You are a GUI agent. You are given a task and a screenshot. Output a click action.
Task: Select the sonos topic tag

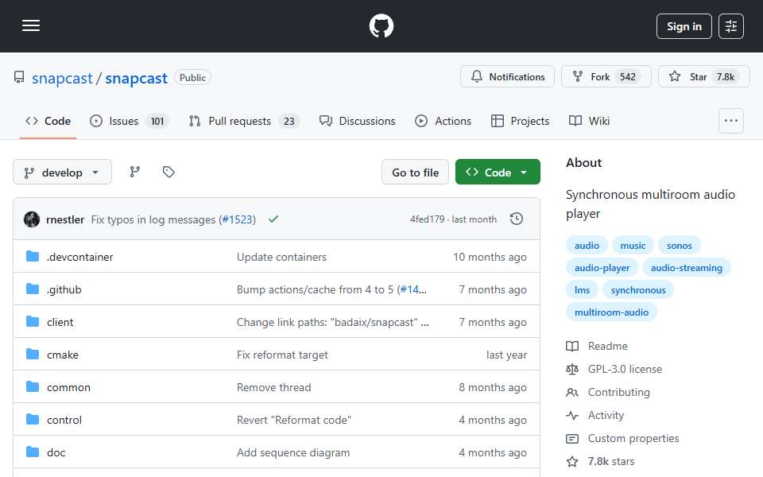(679, 246)
